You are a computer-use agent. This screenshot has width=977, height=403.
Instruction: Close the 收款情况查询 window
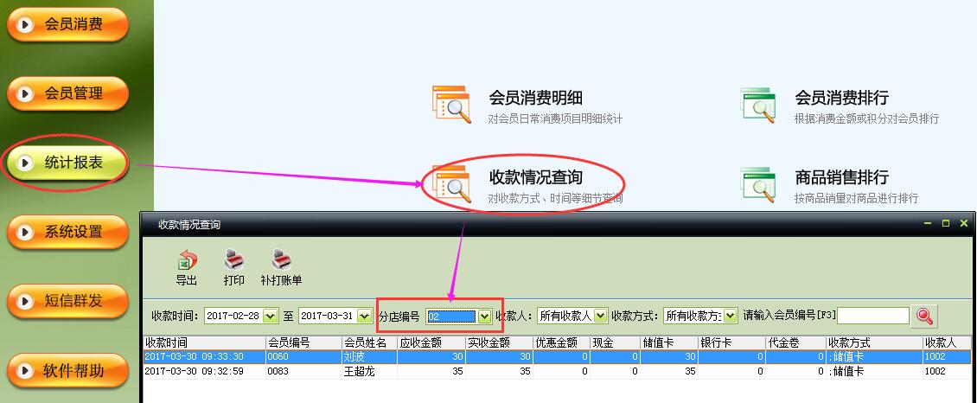tap(964, 223)
